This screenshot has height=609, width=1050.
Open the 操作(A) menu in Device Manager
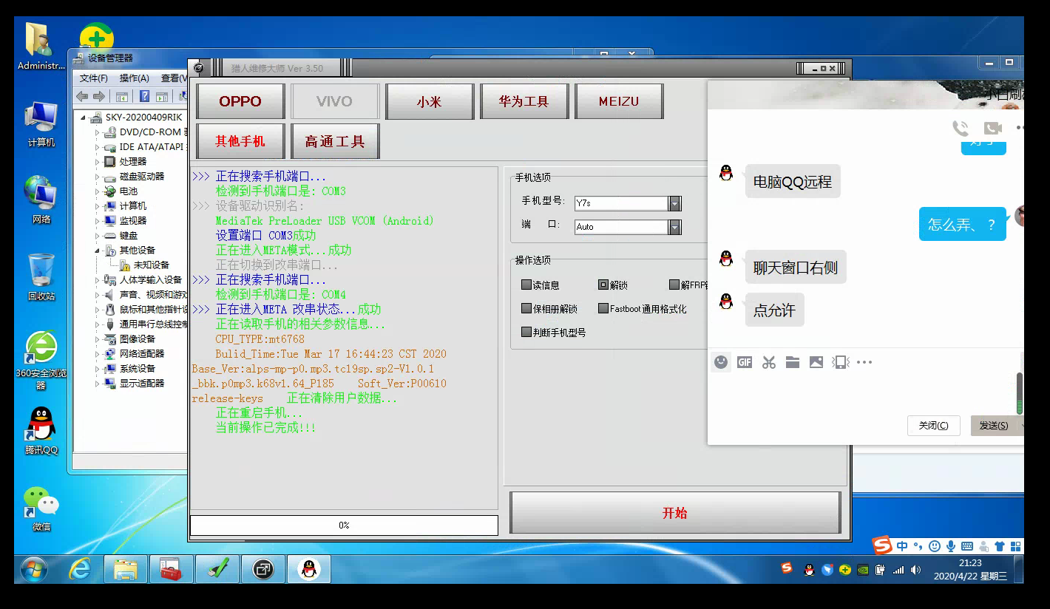point(135,78)
